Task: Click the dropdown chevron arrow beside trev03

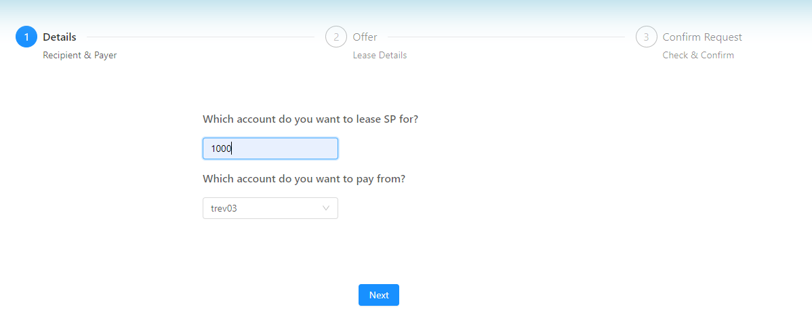Action: pyautogui.click(x=326, y=208)
